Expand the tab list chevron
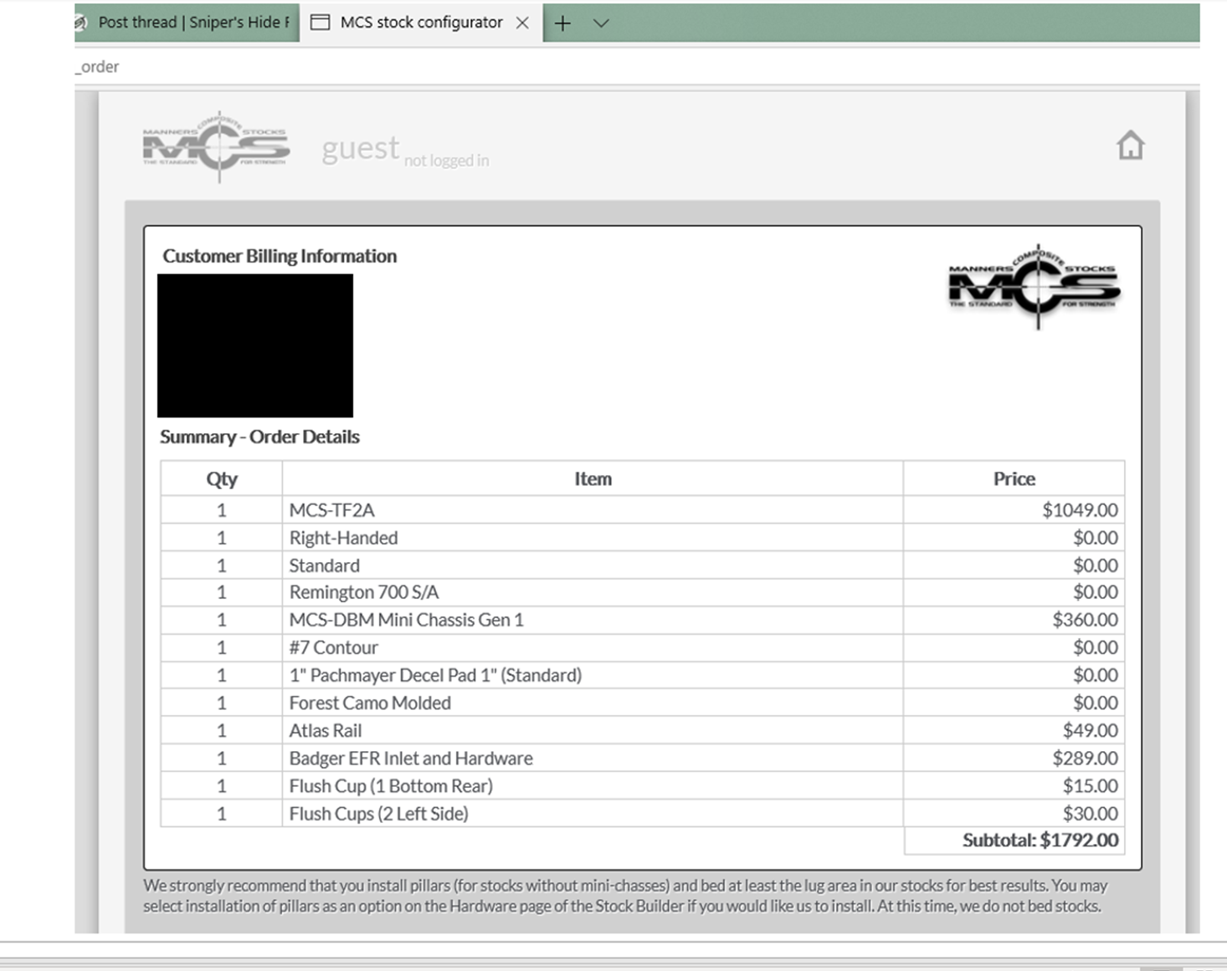Viewport: 1227px width, 971px height. [x=601, y=23]
